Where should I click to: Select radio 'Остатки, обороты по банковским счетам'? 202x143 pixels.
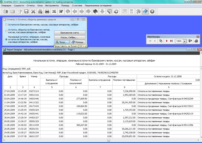pyautogui.click(x=6, y=31)
